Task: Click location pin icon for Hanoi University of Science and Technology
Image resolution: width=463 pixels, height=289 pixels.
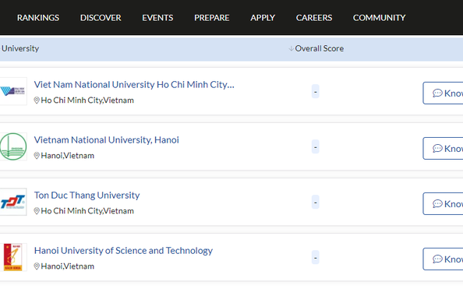Action: coord(37,266)
